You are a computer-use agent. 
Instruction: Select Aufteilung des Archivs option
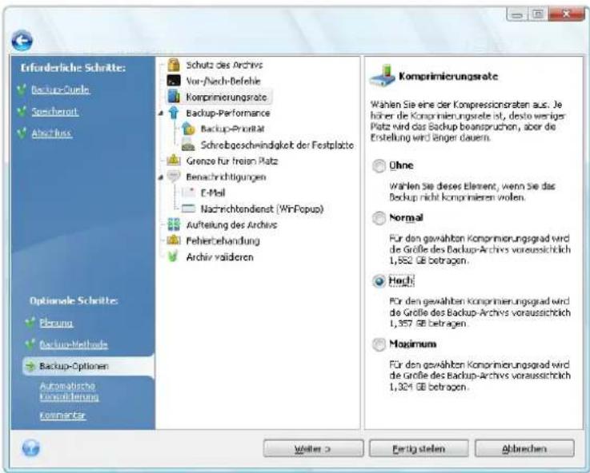[x=232, y=225]
